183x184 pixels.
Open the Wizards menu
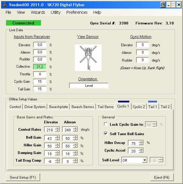click(38, 12)
